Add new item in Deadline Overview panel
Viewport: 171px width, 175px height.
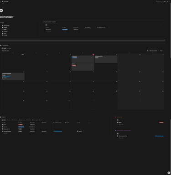tap(120, 138)
